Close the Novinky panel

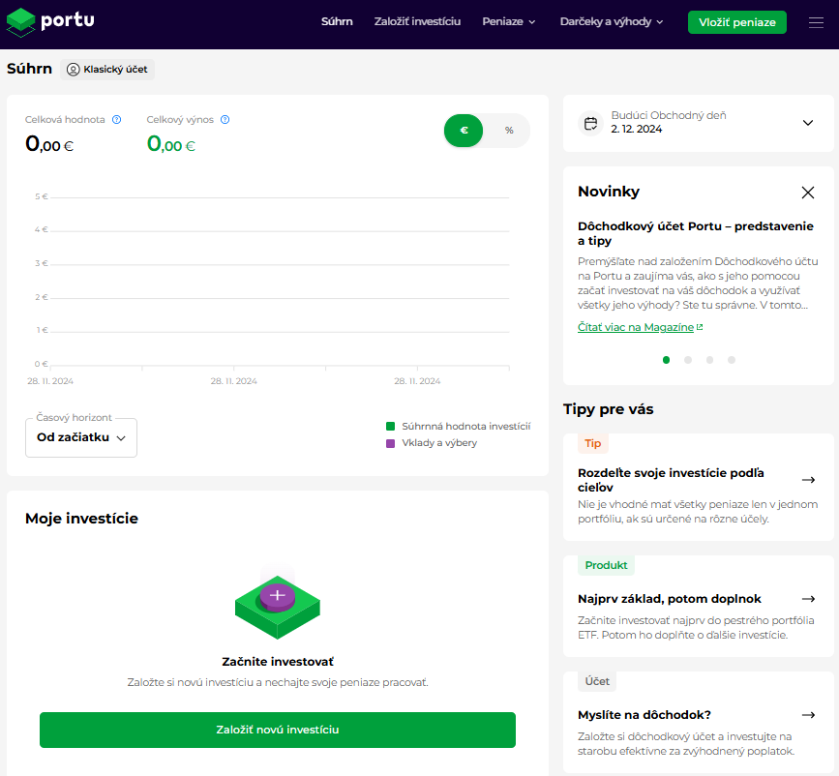[x=808, y=193]
